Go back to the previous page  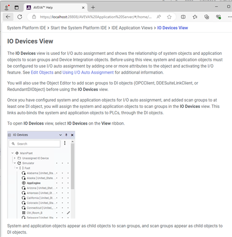8,17
